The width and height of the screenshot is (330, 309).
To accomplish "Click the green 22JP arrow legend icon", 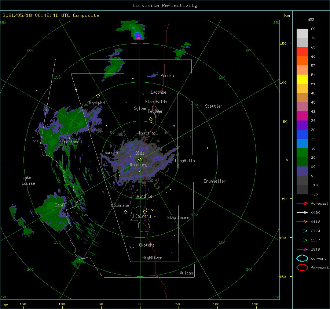I will click(x=302, y=240).
